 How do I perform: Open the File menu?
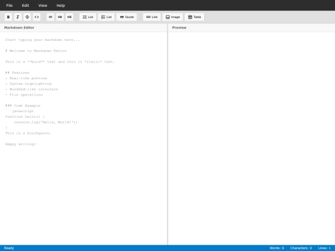9,6
